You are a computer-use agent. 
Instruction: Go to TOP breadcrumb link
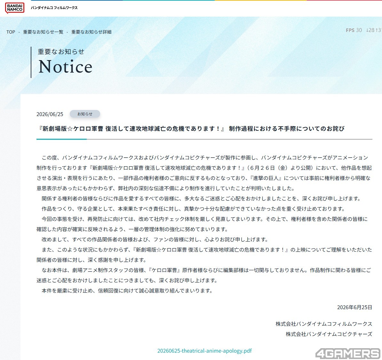(11, 32)
